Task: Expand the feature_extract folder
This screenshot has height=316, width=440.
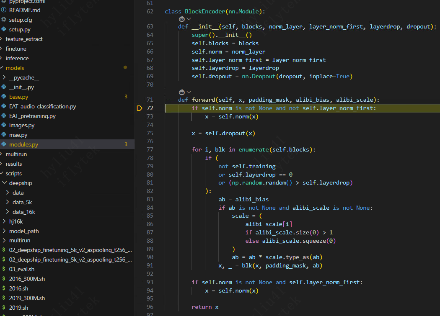Action: (x=24, y=39)
